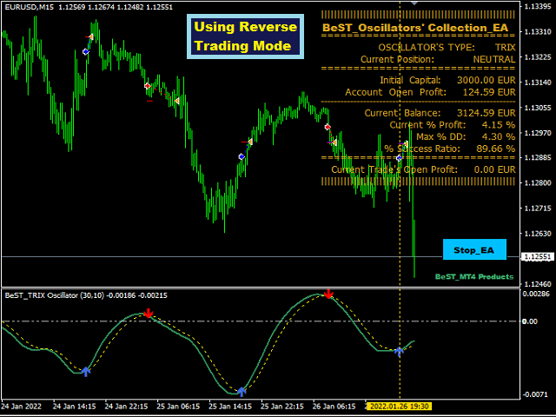This screenshot has width=556, height=417.
Task: Click the chart shift triangle on the top edge
Action: [x=414, y=4]
